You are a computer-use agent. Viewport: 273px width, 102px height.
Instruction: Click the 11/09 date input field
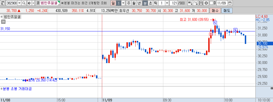pyautogui.click(x=222, y=3)
